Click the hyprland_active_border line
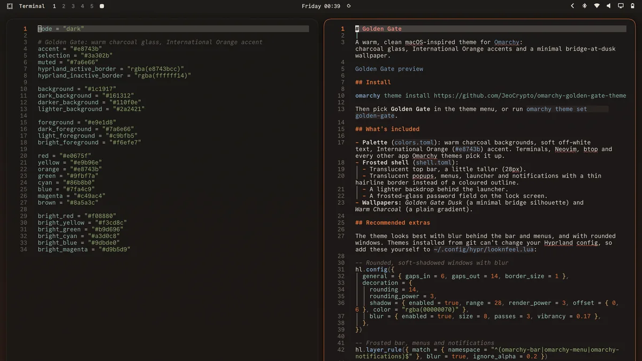The height and width of the screenshot is (361, 642). (x=111, y=69)
